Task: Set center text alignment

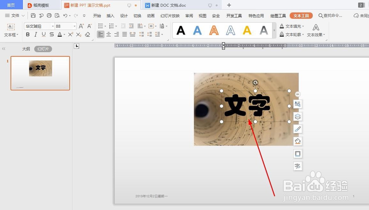Action: click(108, 35)
